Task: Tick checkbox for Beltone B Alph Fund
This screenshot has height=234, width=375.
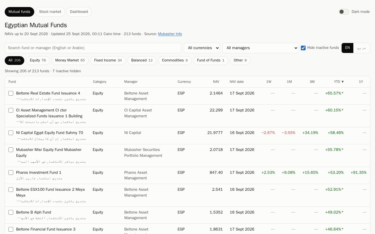Action: tap(11, 212)
